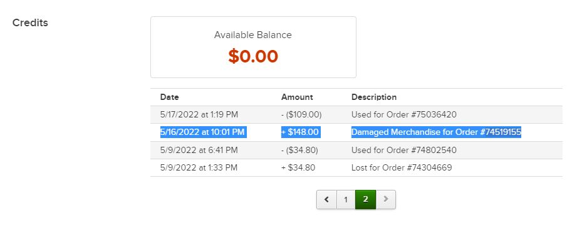Click the - ($109.00) amount
Image resolution: width=577 pixels, height=233 pixels.
point(301,114)
